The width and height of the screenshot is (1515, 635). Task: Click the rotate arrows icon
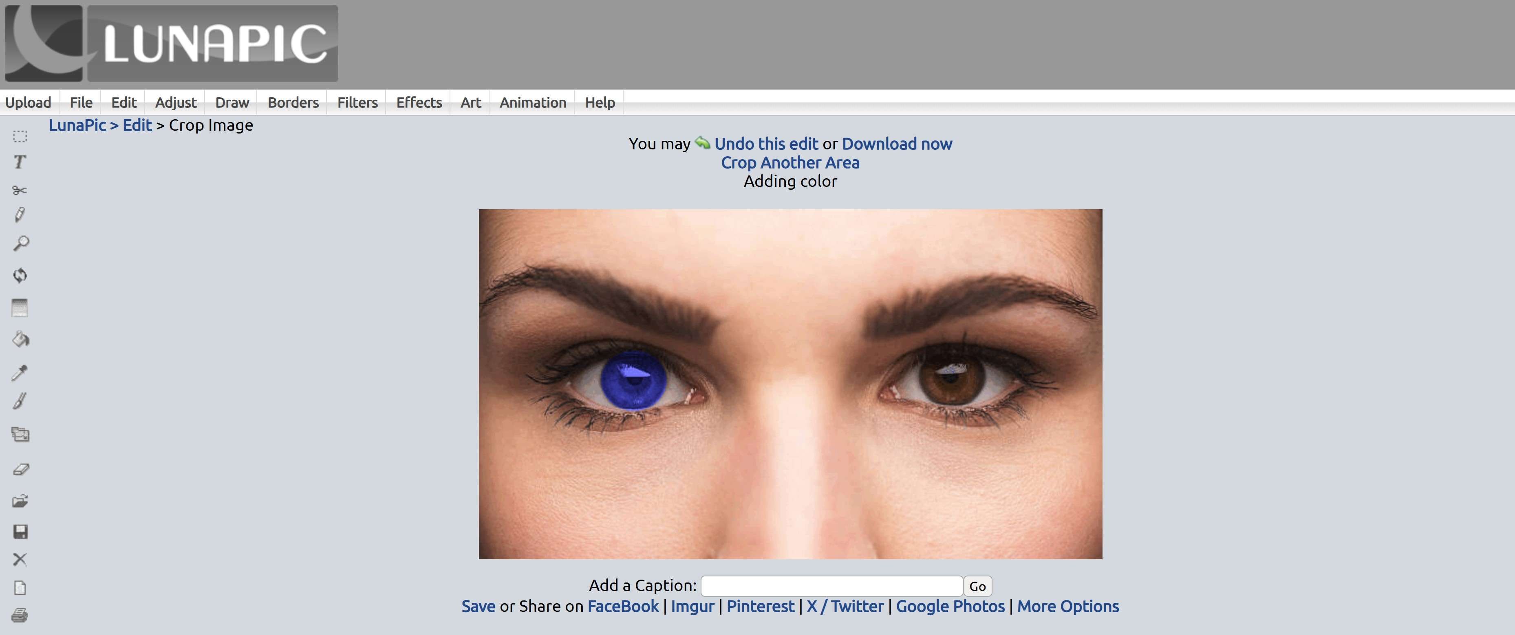(x=20, y=276)
